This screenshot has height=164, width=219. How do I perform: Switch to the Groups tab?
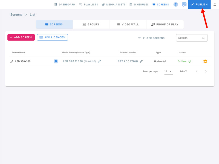tap(91, 24)
